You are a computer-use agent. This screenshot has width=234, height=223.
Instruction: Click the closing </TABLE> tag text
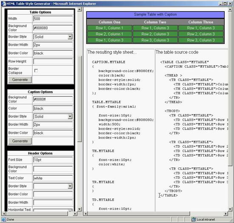pyautogui.click(x=169, y=195)
